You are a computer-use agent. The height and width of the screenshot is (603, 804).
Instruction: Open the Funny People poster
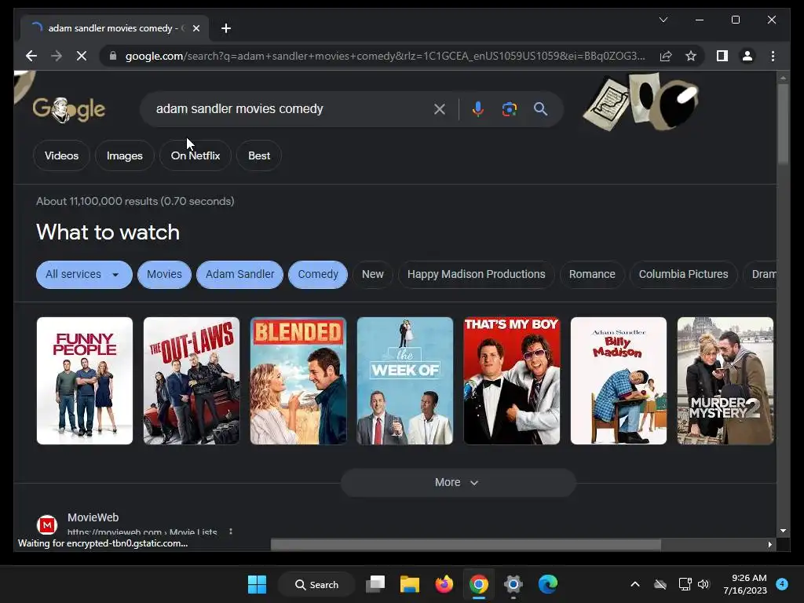point(85,381)
